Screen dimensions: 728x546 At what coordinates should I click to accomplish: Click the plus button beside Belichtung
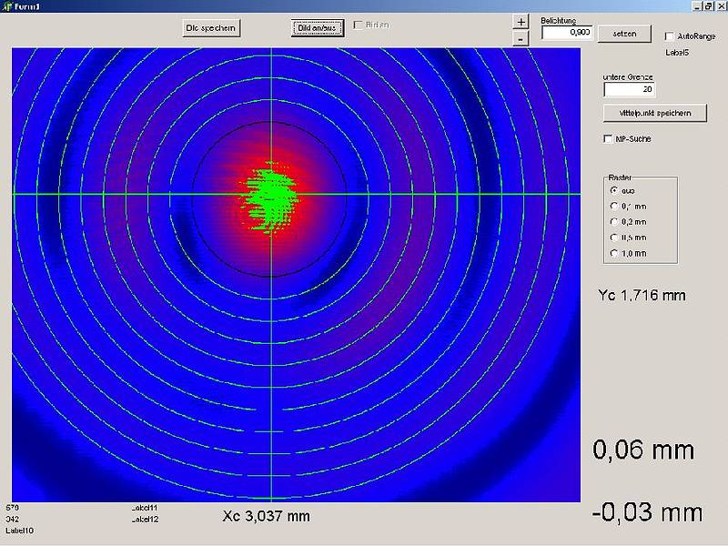pyautogui.click(x=520, y=22)
